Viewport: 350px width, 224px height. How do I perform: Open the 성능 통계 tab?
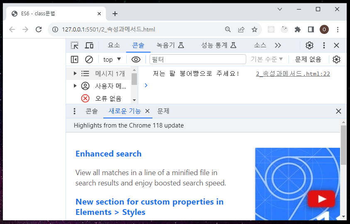point(219,46)
